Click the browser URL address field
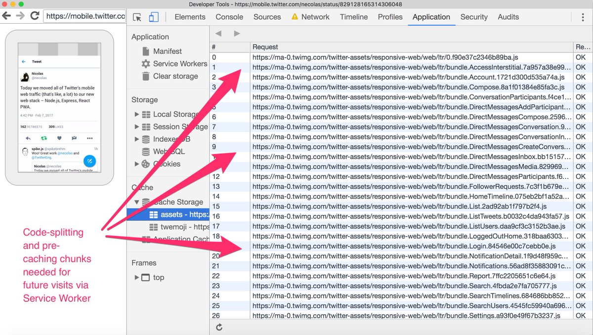593x335 pixels. [x=85, y=16]
